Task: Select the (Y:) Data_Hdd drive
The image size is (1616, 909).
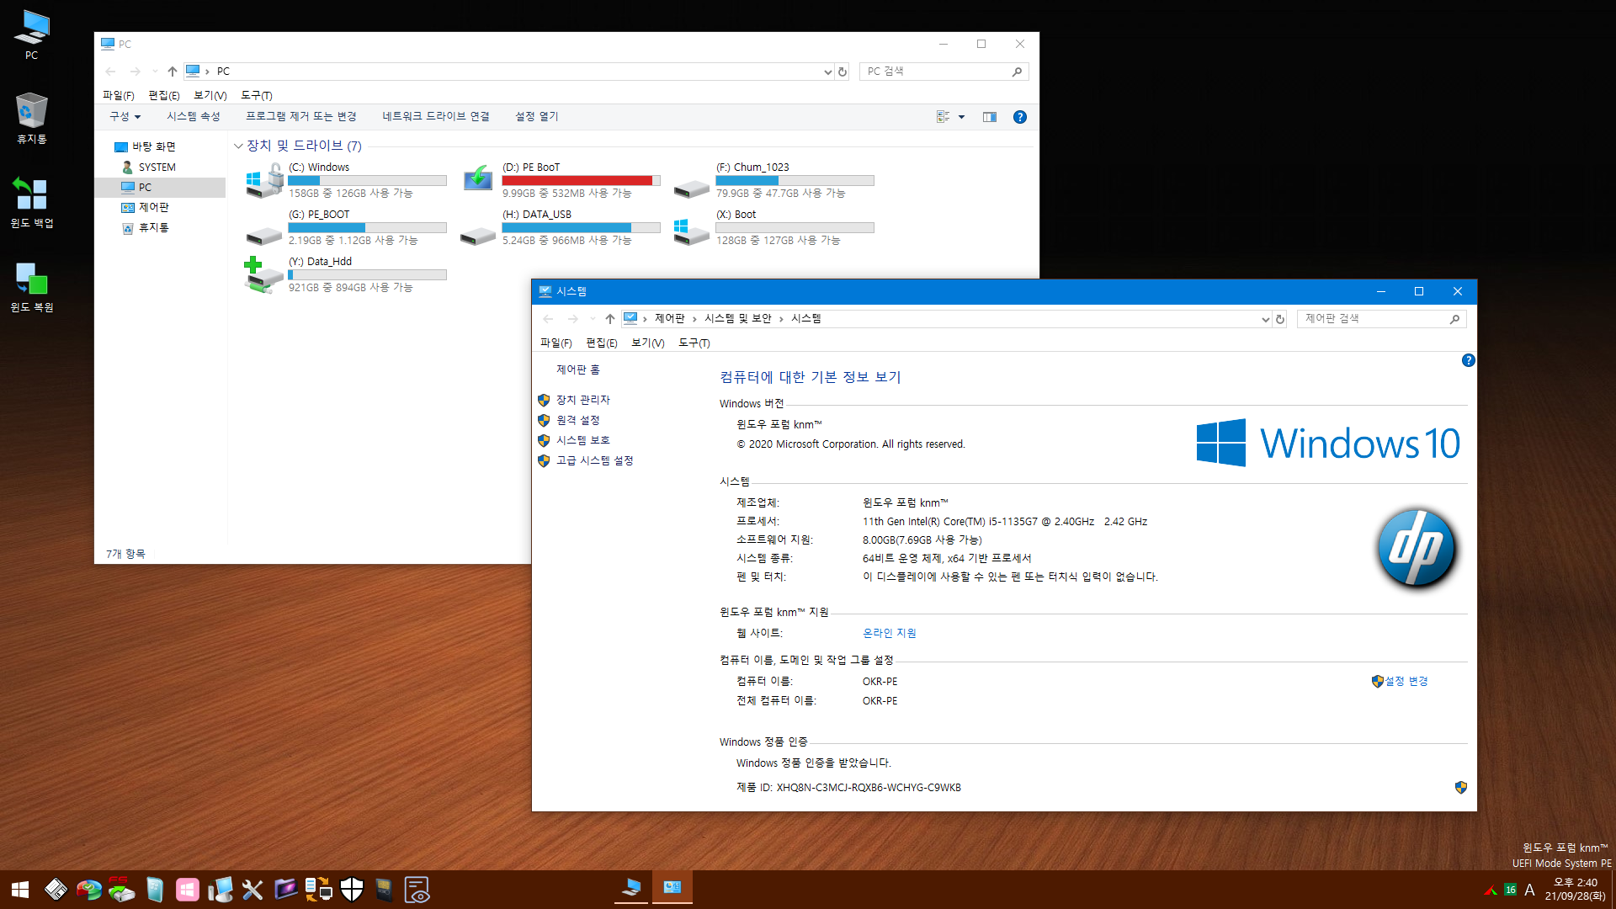Action: pos(346,274)
